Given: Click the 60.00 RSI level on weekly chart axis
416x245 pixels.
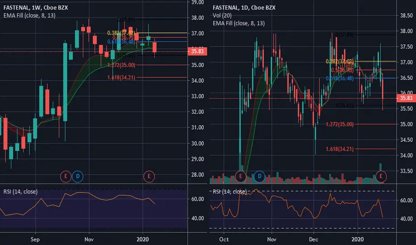Looking at the screenshot, I should tap(197, 199).
